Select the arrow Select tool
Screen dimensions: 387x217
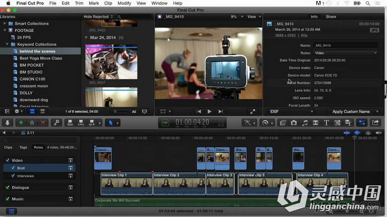pos(111,123)
